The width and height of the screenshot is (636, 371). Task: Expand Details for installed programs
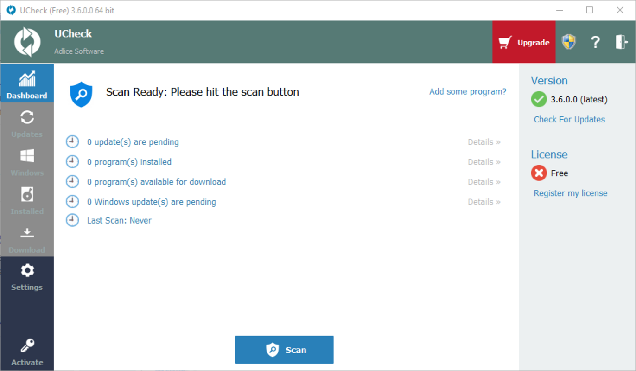483,162
